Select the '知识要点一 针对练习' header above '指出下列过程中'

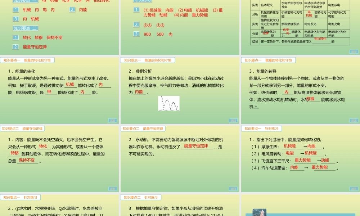click(261, 129)
